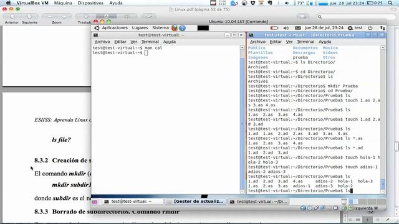Click the macOS battery status 0:25

[x=375, y=3]
